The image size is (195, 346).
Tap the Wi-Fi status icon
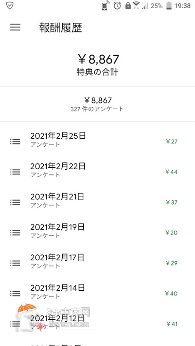[136, 6]
